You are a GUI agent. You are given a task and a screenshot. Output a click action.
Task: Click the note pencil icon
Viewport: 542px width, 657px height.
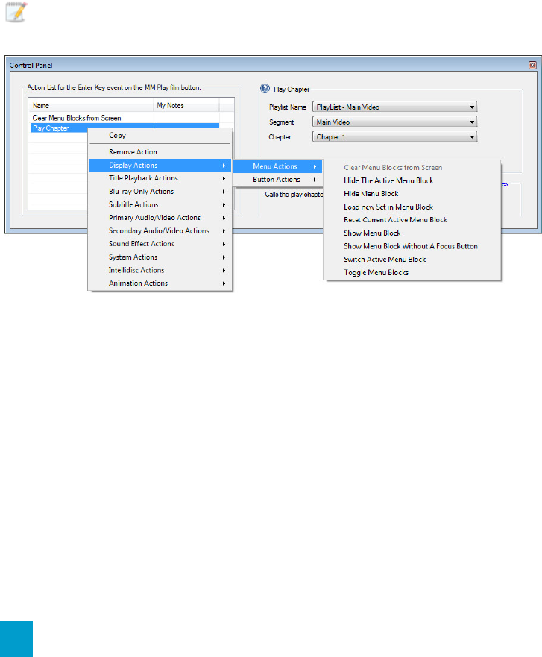click(x=16, y=12)
